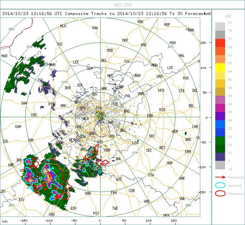Click the red forecast arrow legend icon
The height and width of the screenshot is (225, 245).
(220, 177)
